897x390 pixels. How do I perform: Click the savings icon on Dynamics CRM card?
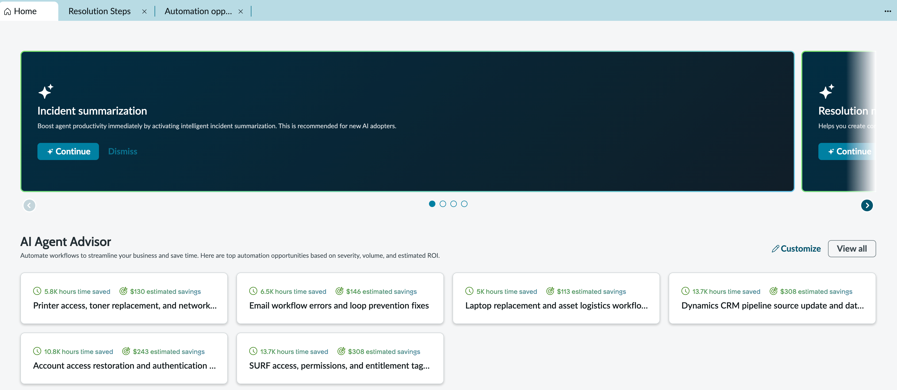[773, 291]
